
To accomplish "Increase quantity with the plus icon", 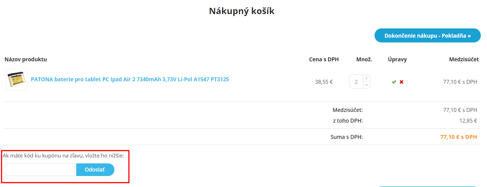I will (x=366, y=78).
